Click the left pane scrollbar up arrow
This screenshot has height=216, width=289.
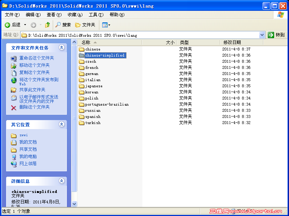74,42
